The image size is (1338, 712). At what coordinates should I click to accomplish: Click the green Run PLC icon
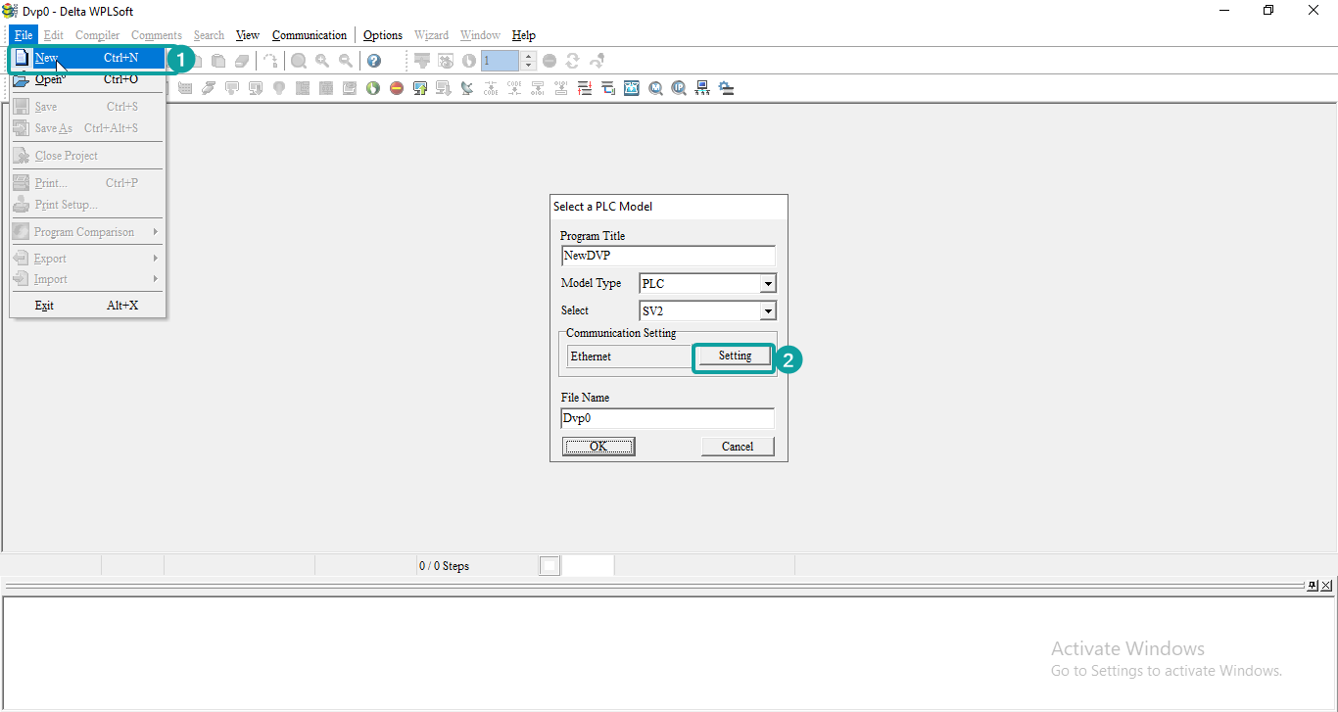(373, 88)
